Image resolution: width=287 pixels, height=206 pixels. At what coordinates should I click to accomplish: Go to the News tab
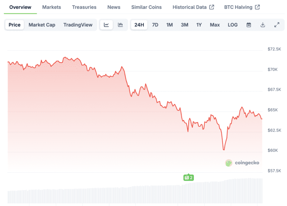(114, 7)
